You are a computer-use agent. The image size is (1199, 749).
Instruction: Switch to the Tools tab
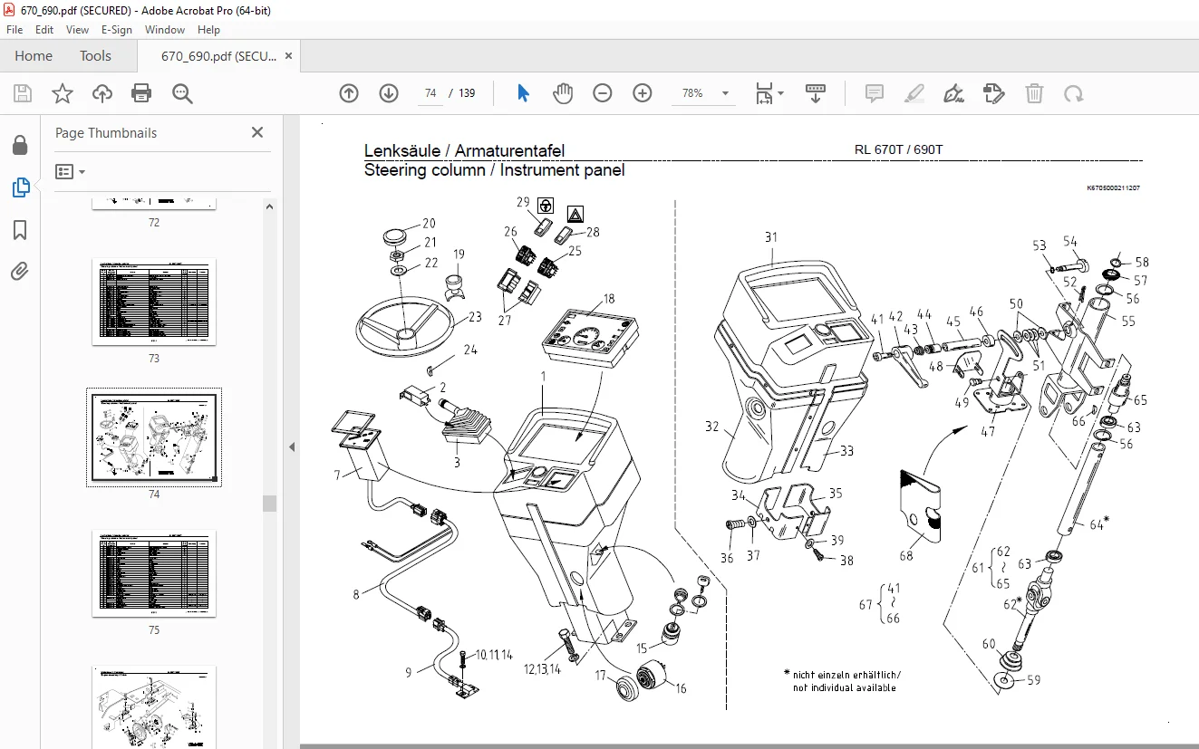pos(95,56)
